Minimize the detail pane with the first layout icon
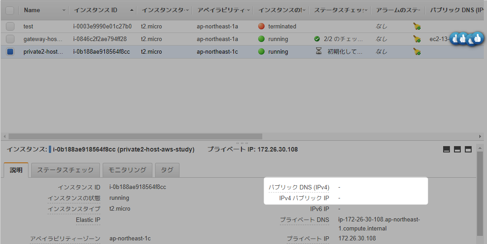Viewport: 487px width, 244px height. click(x=446, y=150)
